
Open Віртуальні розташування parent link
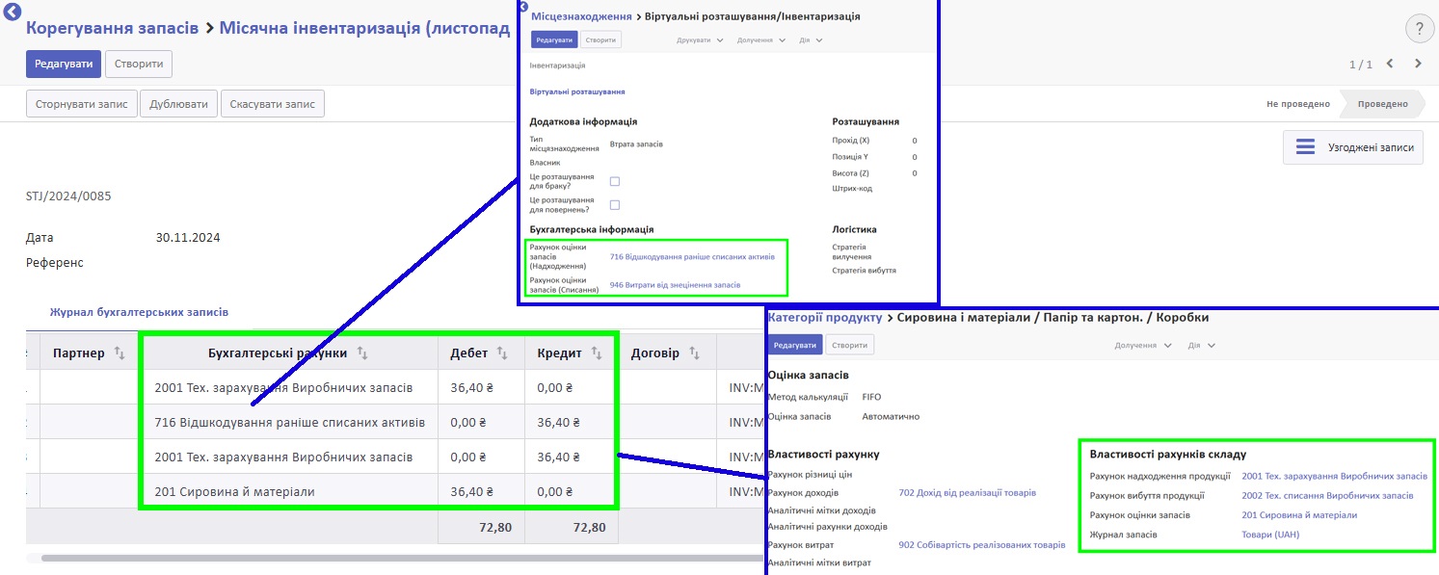(x=577, y=91)
